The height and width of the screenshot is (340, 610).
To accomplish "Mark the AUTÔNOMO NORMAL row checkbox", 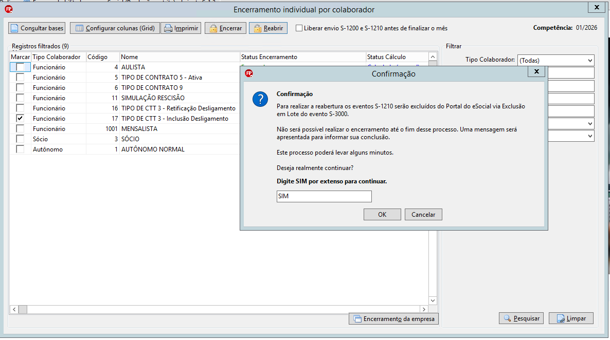I will [20, 149].
